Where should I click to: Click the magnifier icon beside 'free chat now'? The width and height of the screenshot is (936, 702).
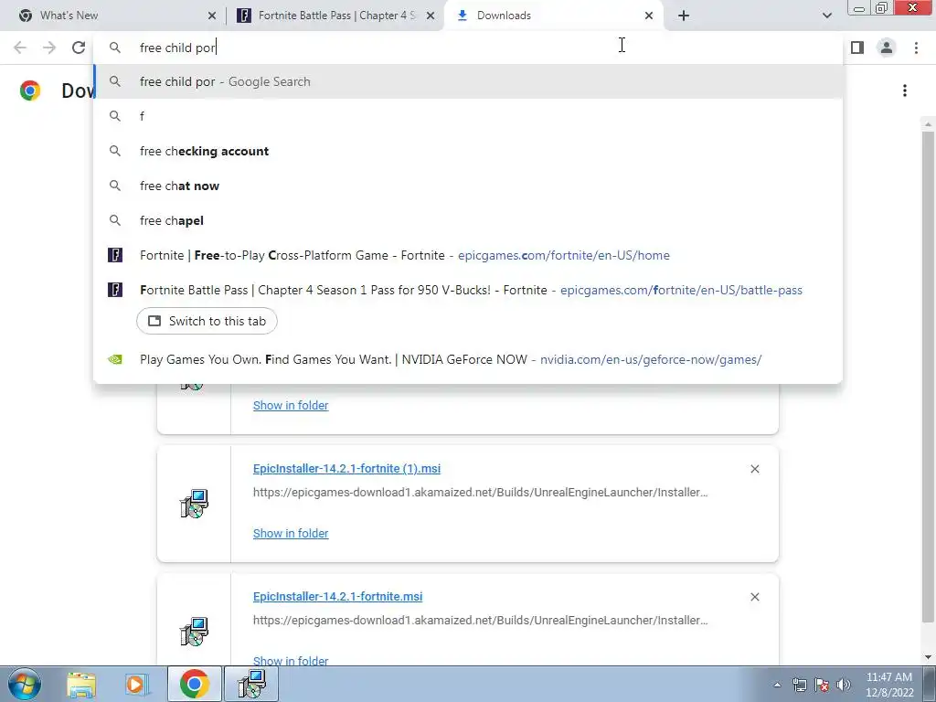[x=114, y=186]
